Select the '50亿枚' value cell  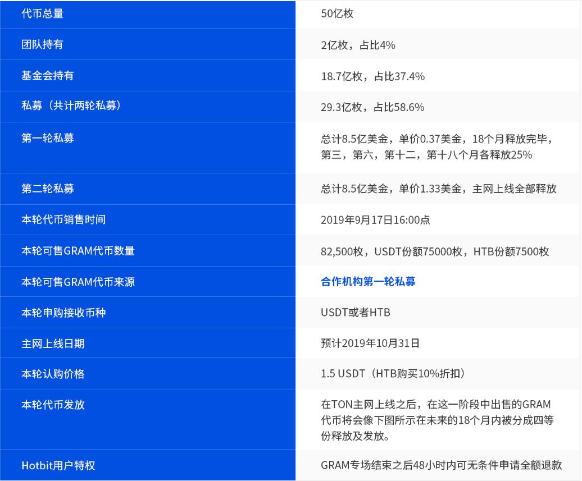click(x=337, y=13)
